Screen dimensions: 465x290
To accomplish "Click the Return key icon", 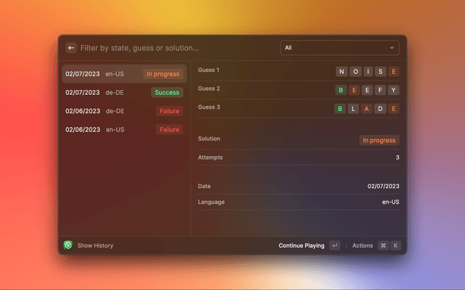I will coord(334,246).
